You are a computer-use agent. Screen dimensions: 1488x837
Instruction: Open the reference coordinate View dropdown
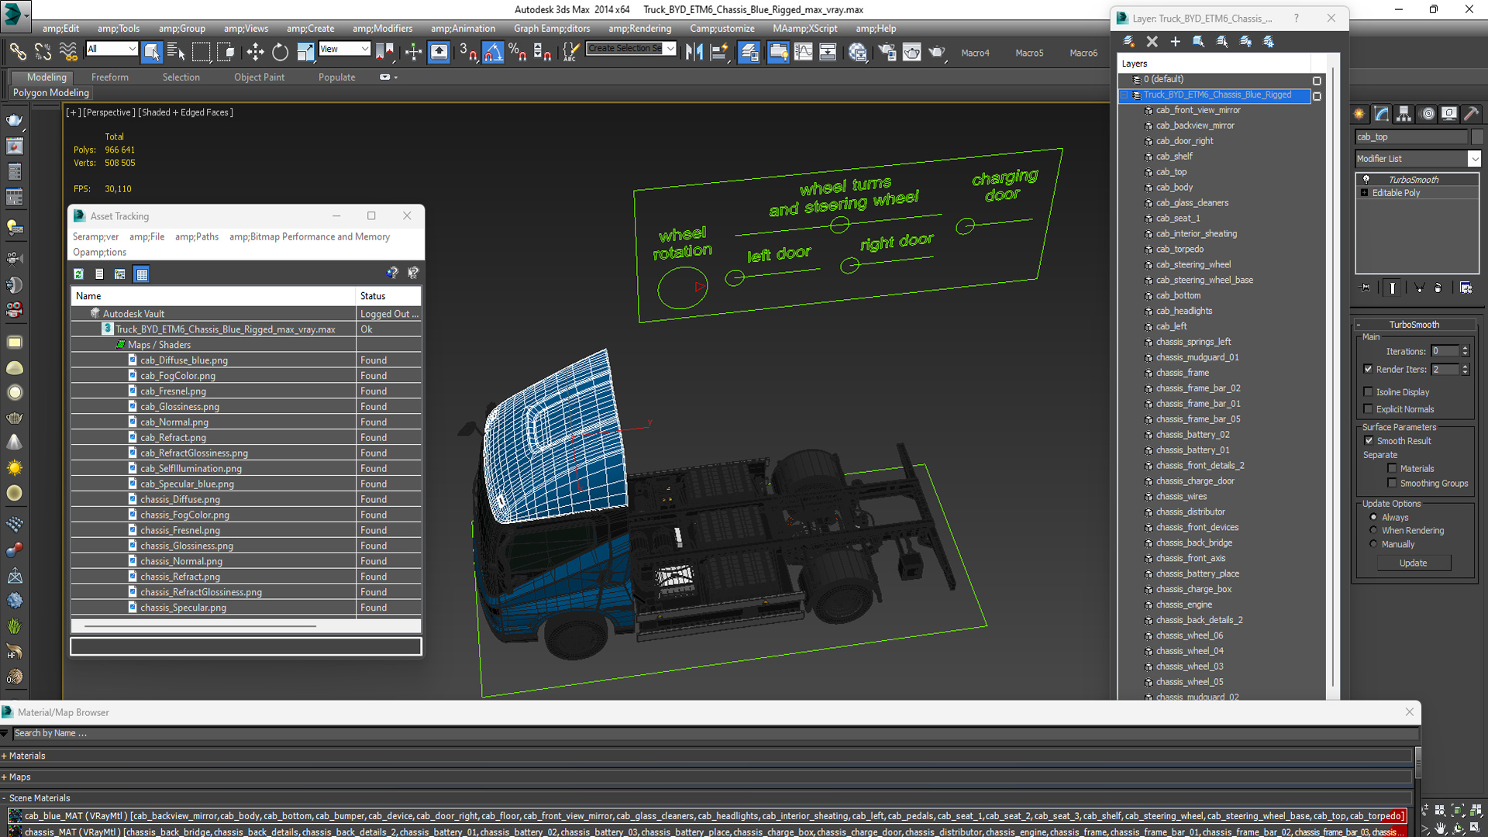point(364,49)
